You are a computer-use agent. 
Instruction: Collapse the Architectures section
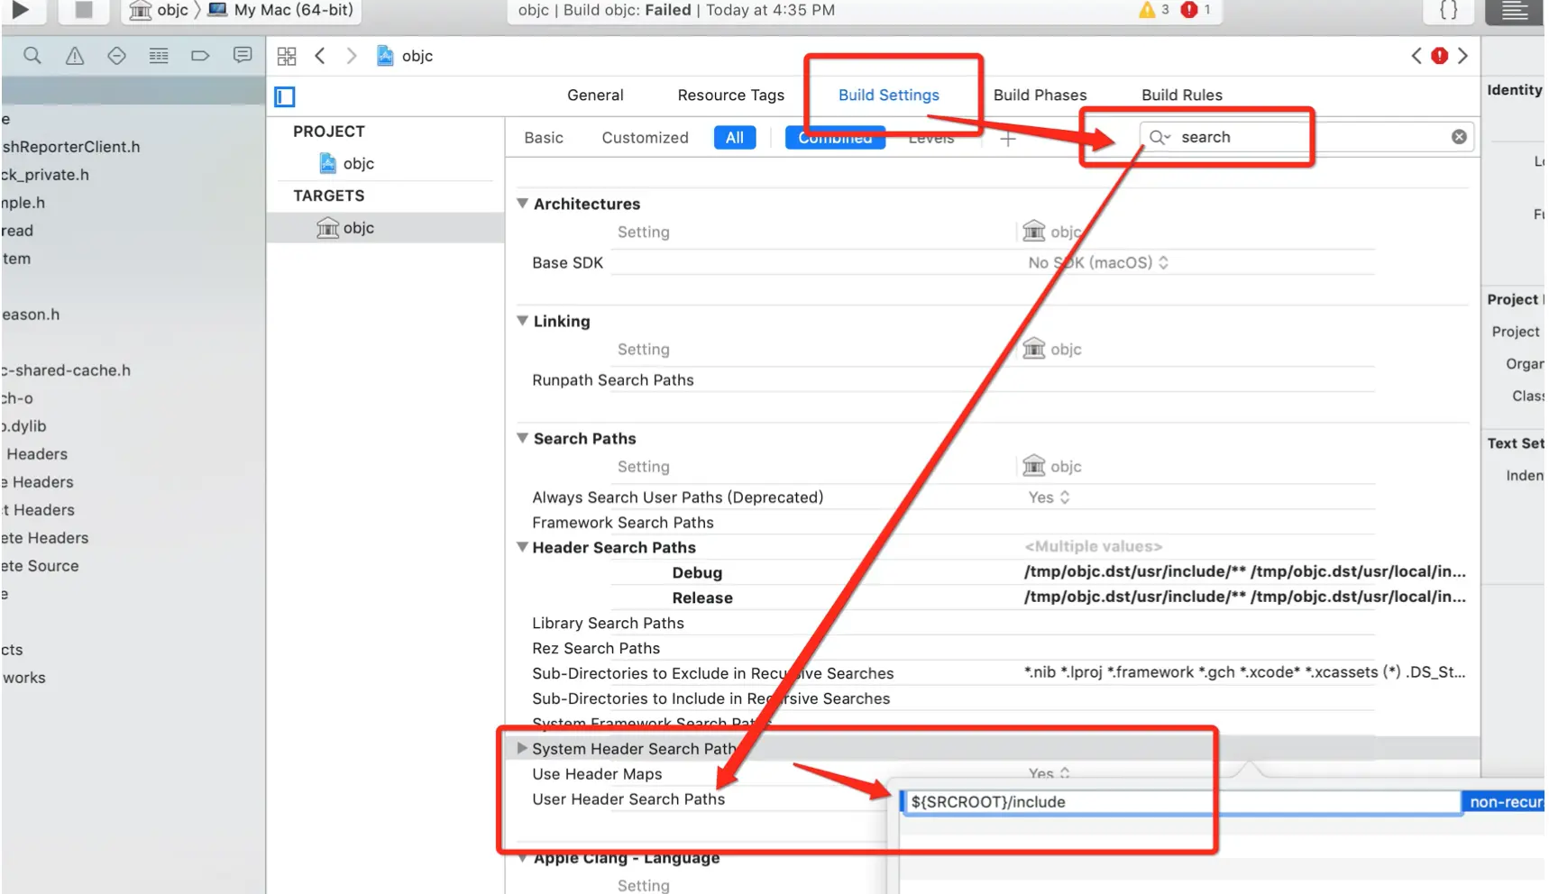(522, 204)
